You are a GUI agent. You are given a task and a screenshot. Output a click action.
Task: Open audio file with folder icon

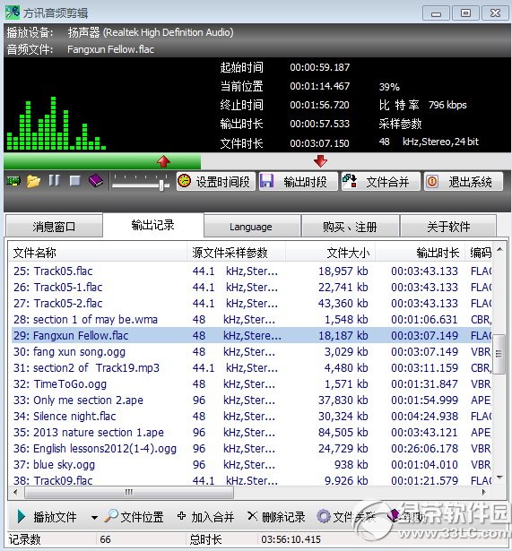[x=33, y=181]
